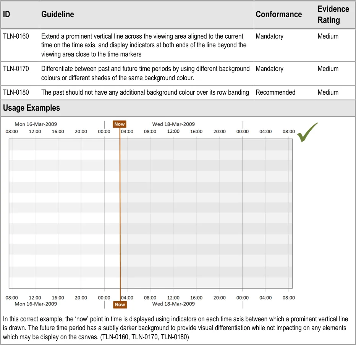The width and height of the screenshot is (356, 345).
Task: Click the green checkmark icon
Action: (x=307, y=132)
